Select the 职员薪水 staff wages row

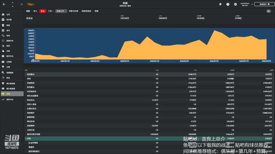[148, 87]
